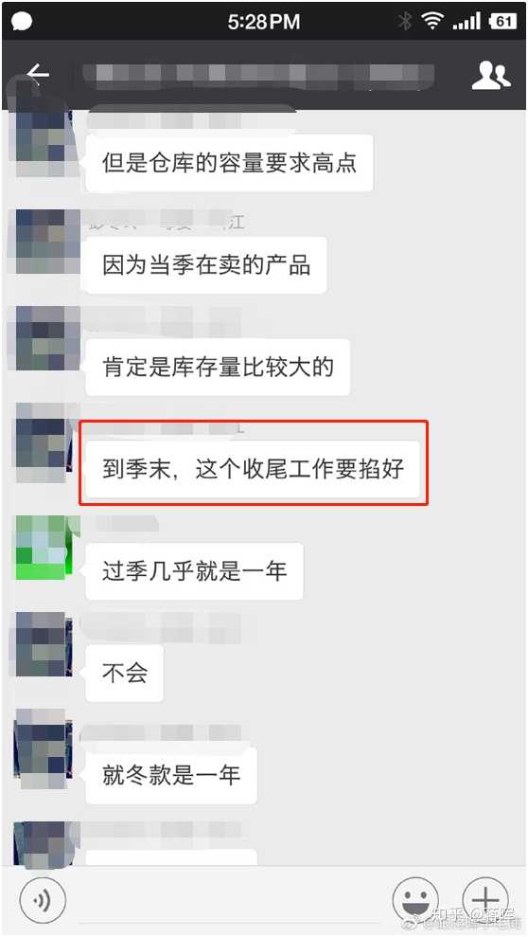Tap the short message '不会'
Image resolution: width=528 pixels, height=937 pixels.
click(125, 674)
